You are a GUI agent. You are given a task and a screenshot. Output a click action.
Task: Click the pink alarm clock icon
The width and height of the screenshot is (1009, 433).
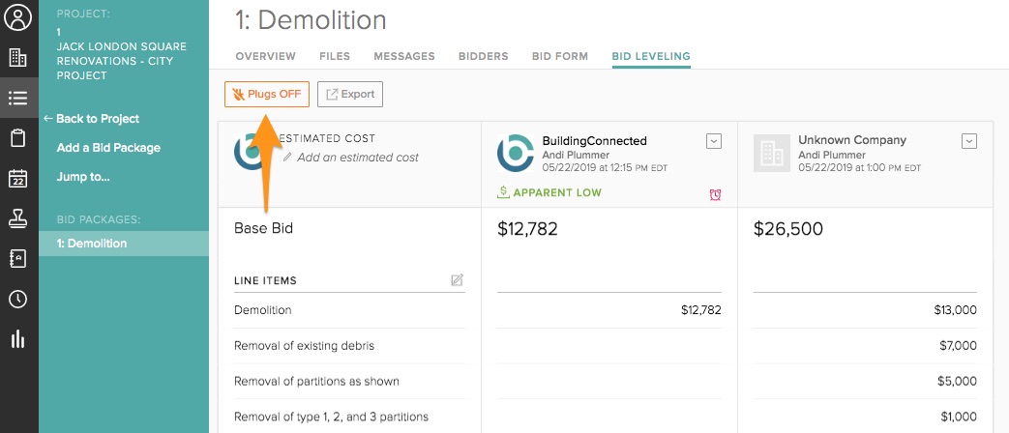pyautogui.click(x=715, y=194)
